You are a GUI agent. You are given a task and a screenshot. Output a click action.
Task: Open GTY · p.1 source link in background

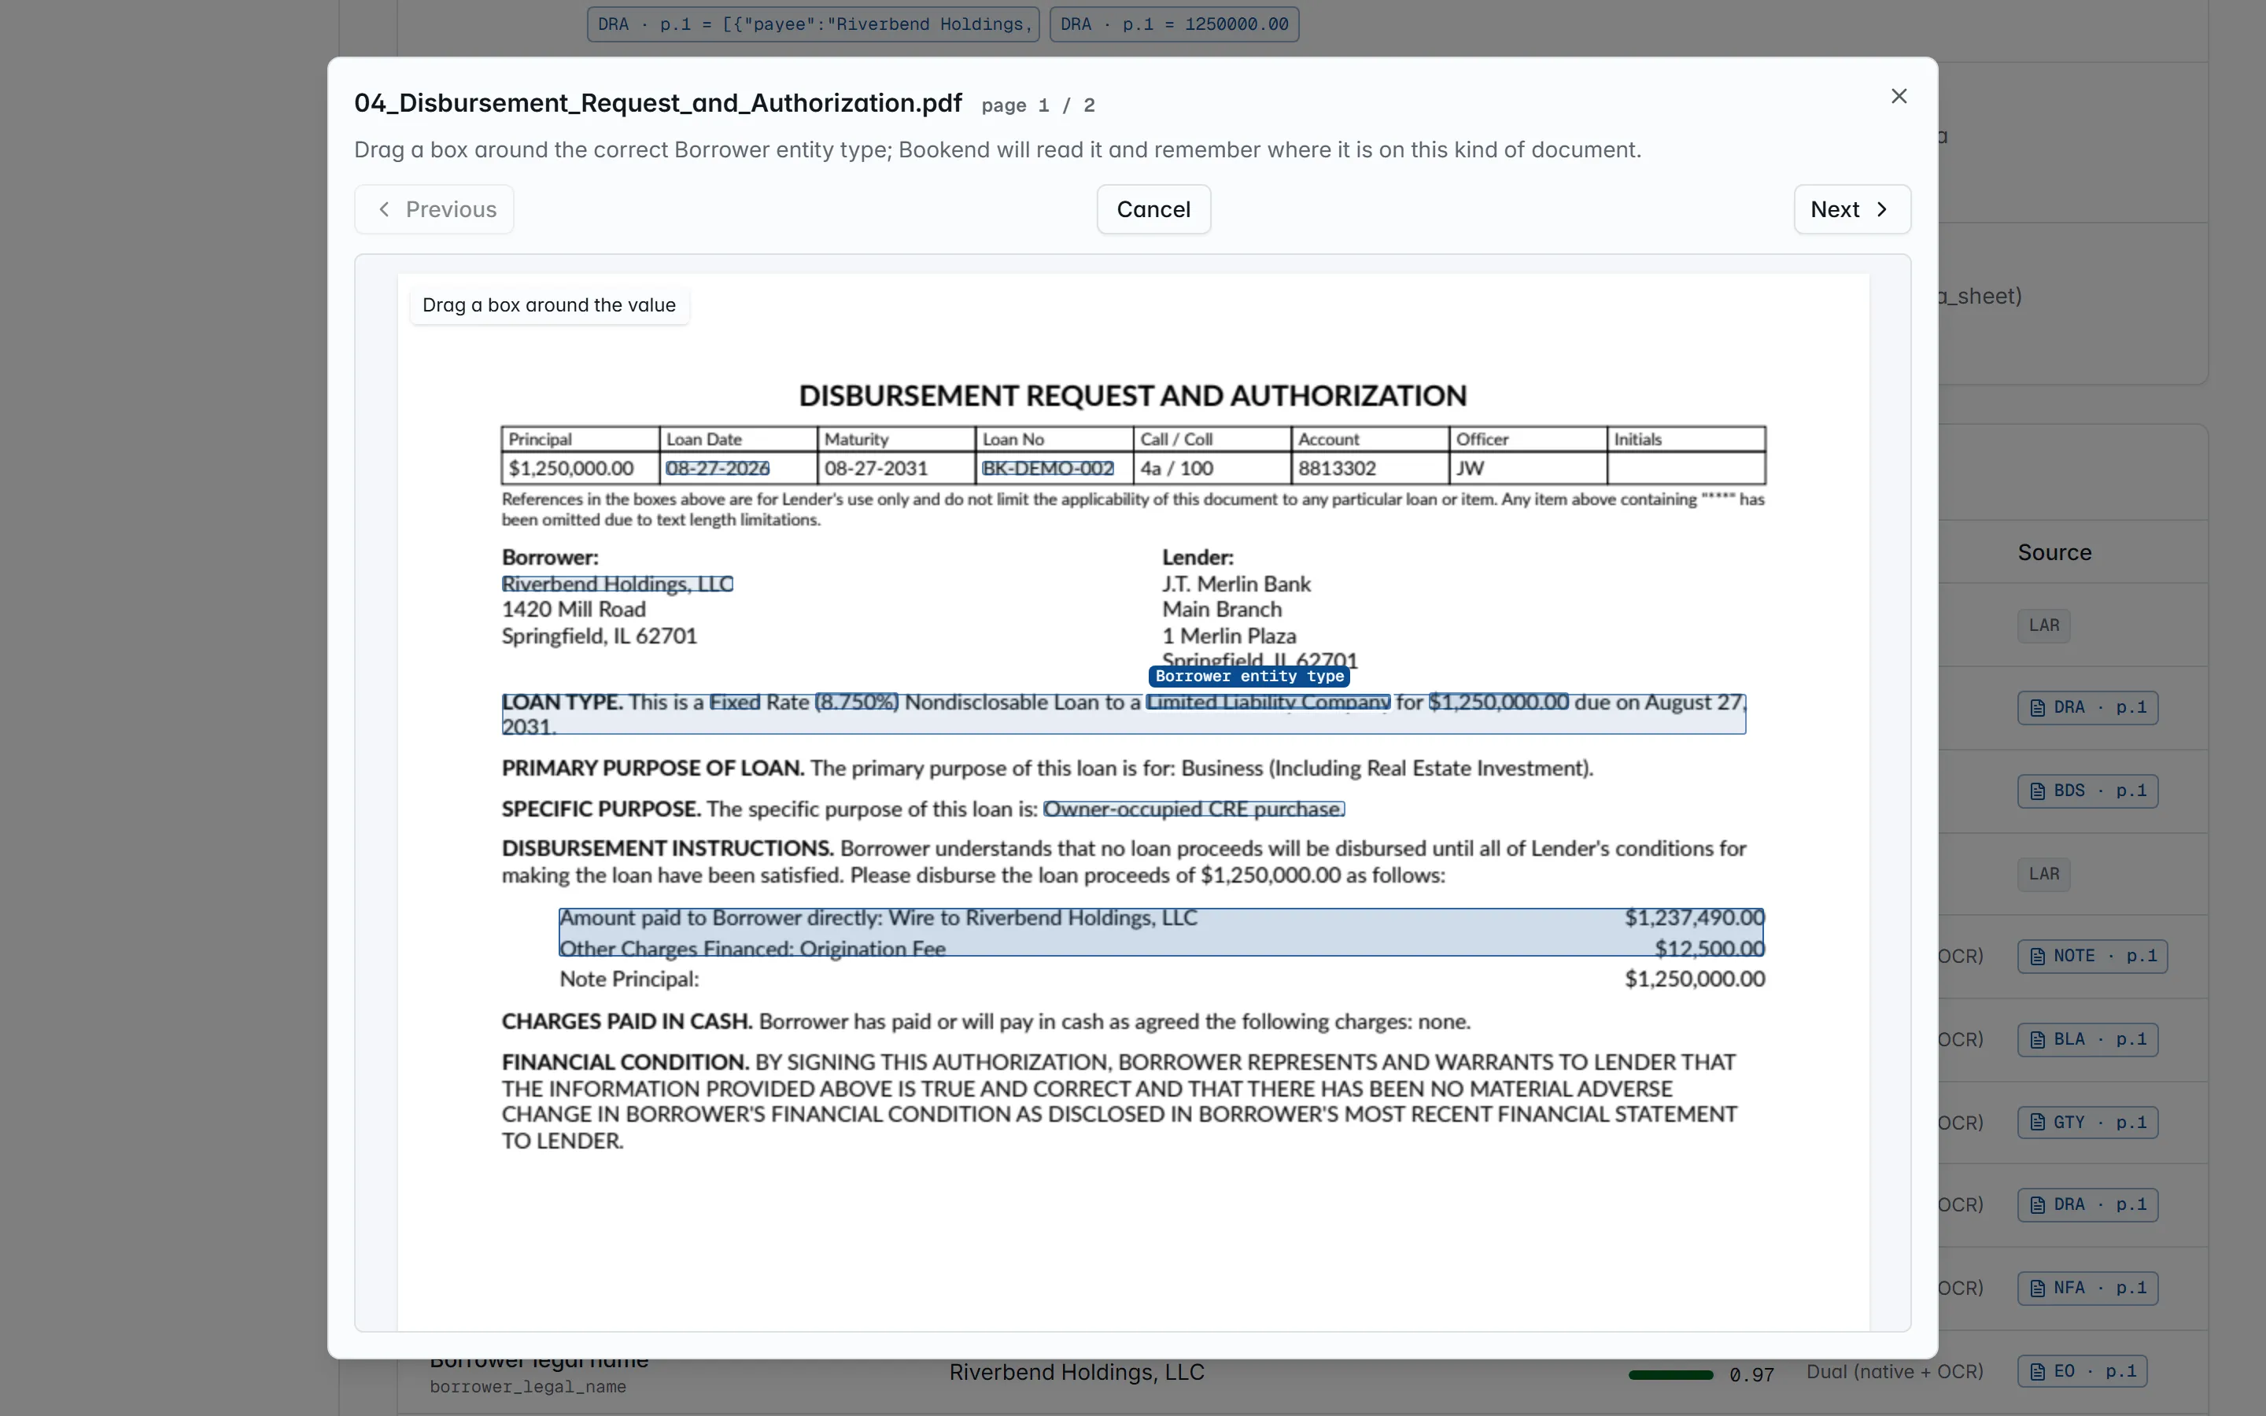click(2087, 1122)
